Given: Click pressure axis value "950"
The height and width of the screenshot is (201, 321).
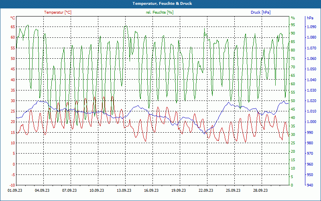Looking at the screenshot, I should tap(310, 175).
